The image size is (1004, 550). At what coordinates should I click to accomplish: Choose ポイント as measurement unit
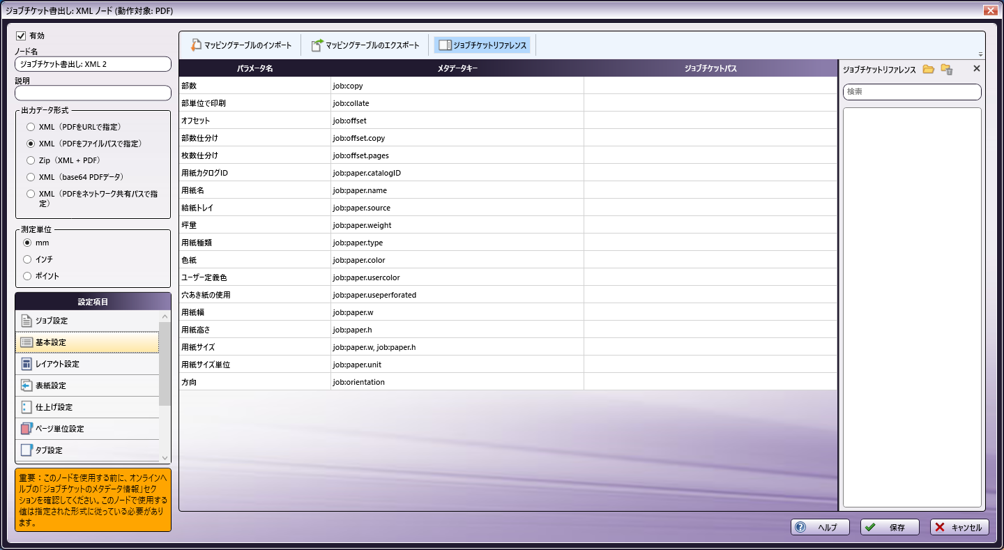pyautogui.click(x=27, y=276)
